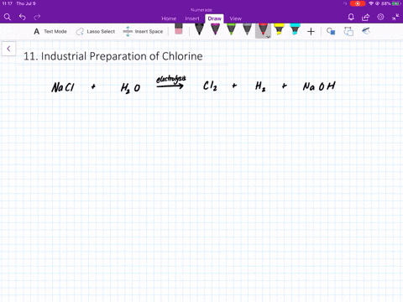Open the shapes tool
Screen dimensions: 403x302
[331, 31]
